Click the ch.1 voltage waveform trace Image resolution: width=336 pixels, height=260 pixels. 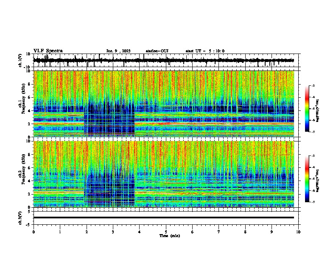(164, 60)
